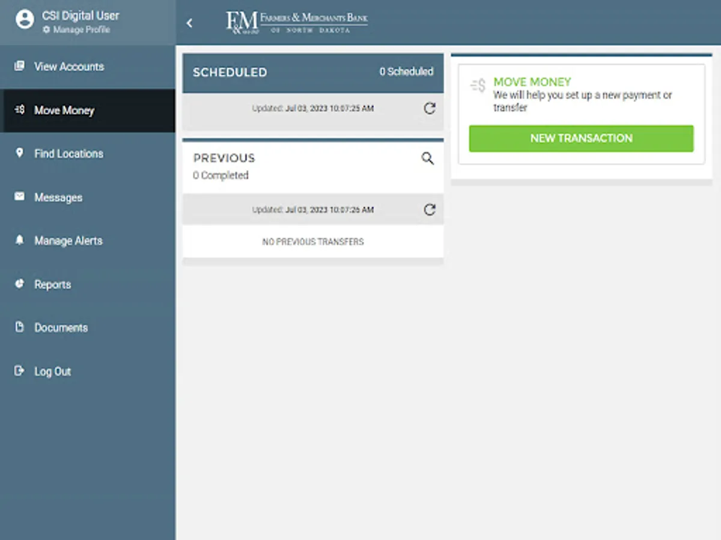The width and height of the screenshot is (721, 540).
Task: Click the Move Money transfer icon
Action: tap(18, 110)
